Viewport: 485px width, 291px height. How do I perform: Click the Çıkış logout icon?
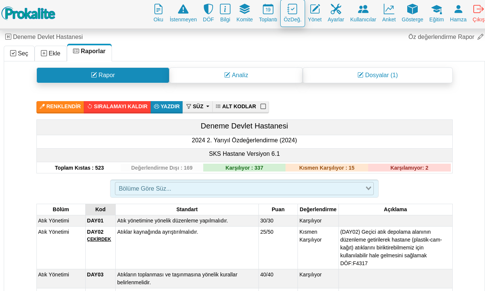coord(478,9)
